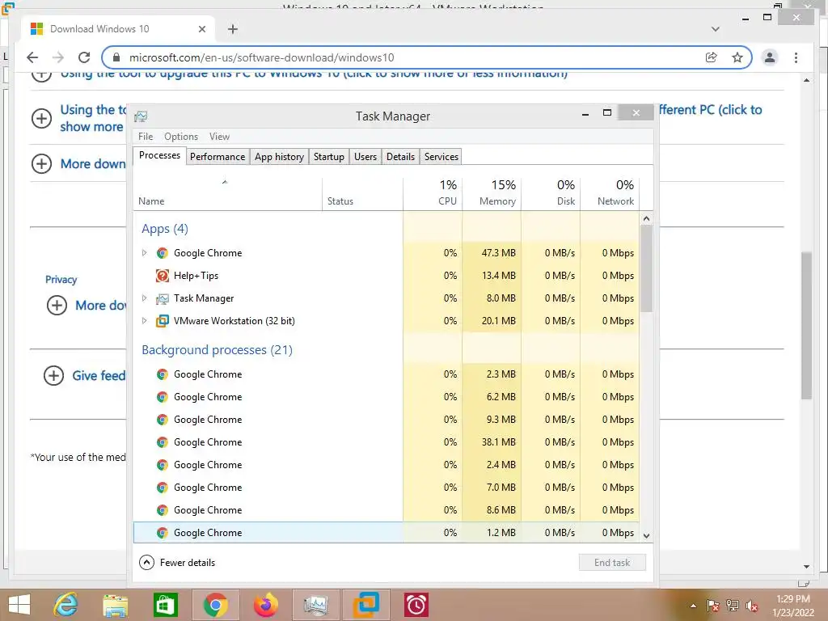Click VMware Workstation (32 bit) icon in list
The height and width of the screenshot is (621, 828).
pos(162,321)
